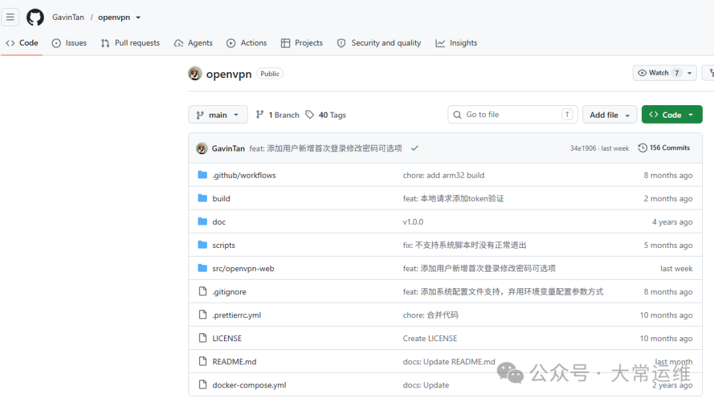
Task: Click the branch icon beside 1 Branch
Action: [x=260, y=115]
